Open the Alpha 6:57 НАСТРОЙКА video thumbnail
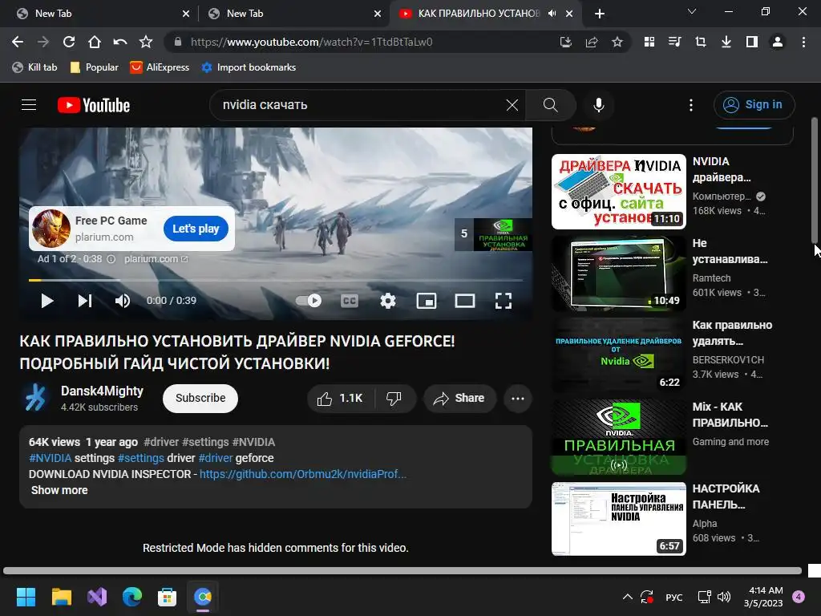 pyautogui.click(x=618, y=519)
